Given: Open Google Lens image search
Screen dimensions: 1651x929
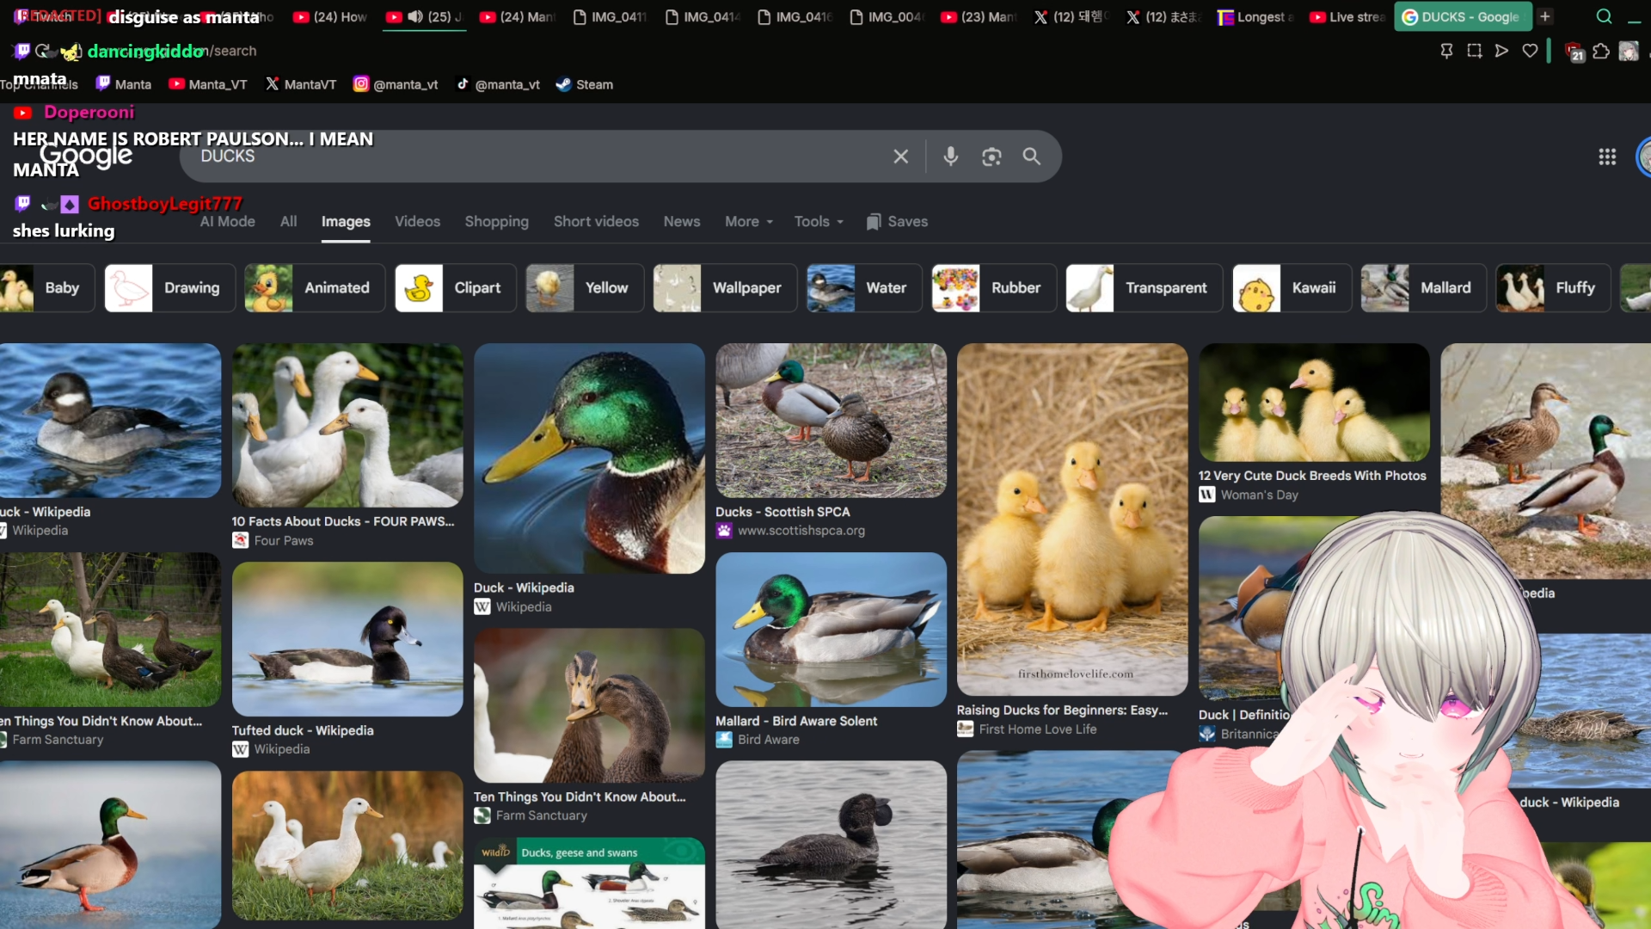Looking at the screenshot, I should point(991,157).
